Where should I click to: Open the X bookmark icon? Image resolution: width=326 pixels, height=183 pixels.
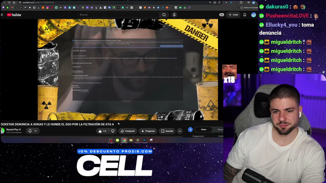click(17, 8)
